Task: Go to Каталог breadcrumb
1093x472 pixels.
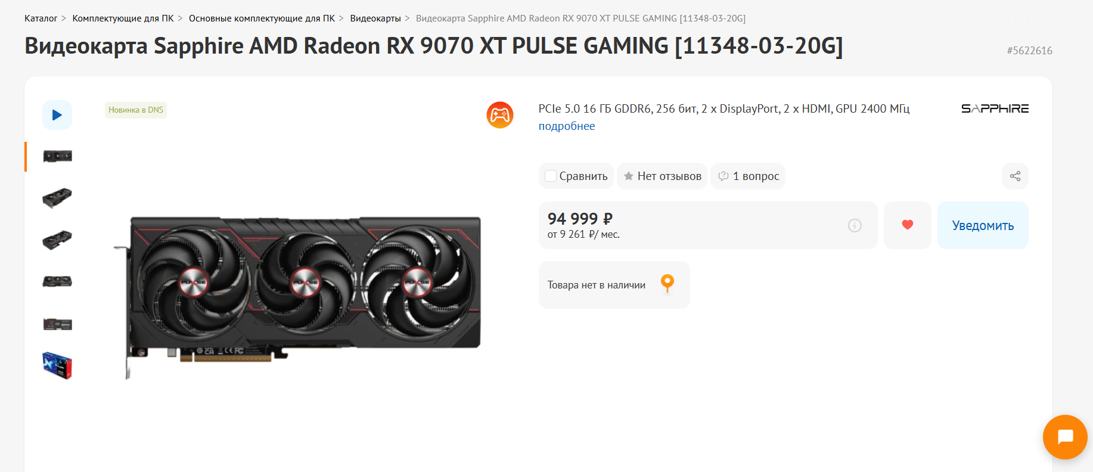Action: coord(41,18)
